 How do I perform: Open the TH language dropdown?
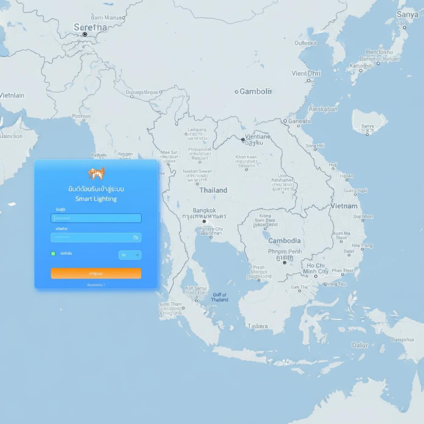coord(130,255)
